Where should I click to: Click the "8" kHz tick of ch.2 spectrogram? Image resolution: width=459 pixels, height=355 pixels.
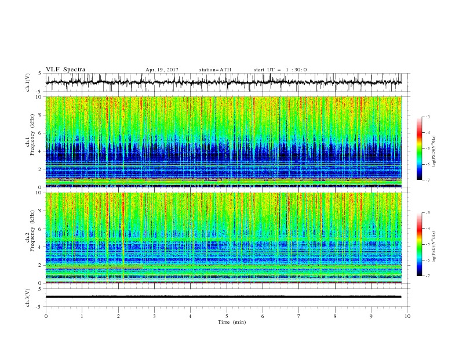pyautogui.click(x=41, y=211)
